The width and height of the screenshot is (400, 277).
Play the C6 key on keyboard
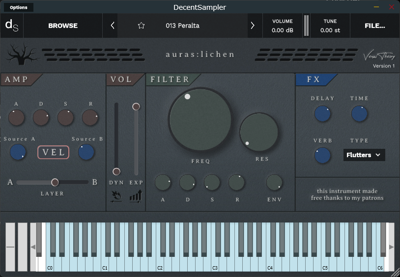tap(380, 264)
